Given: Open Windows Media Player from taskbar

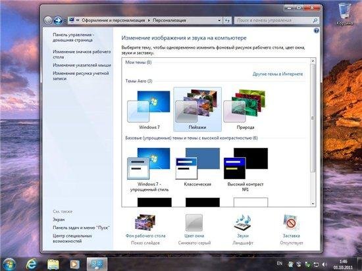Looking at the screenshot, I should (x=74, y=264).
